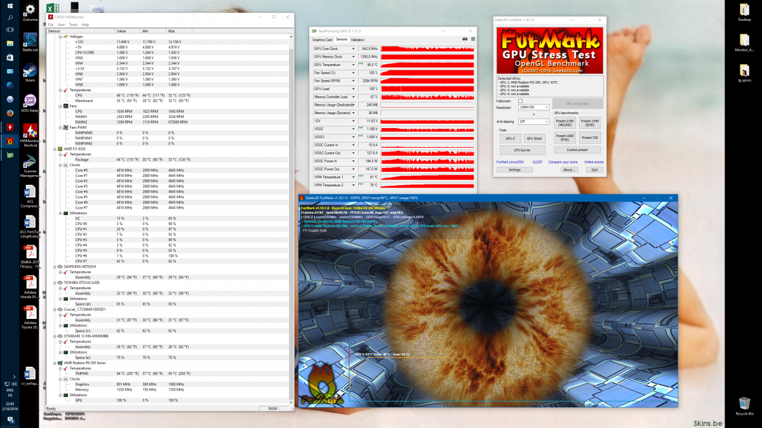762x428 pixels.
Task: Launch Firefox from the taskbar
Action: [x=10, y=113]
